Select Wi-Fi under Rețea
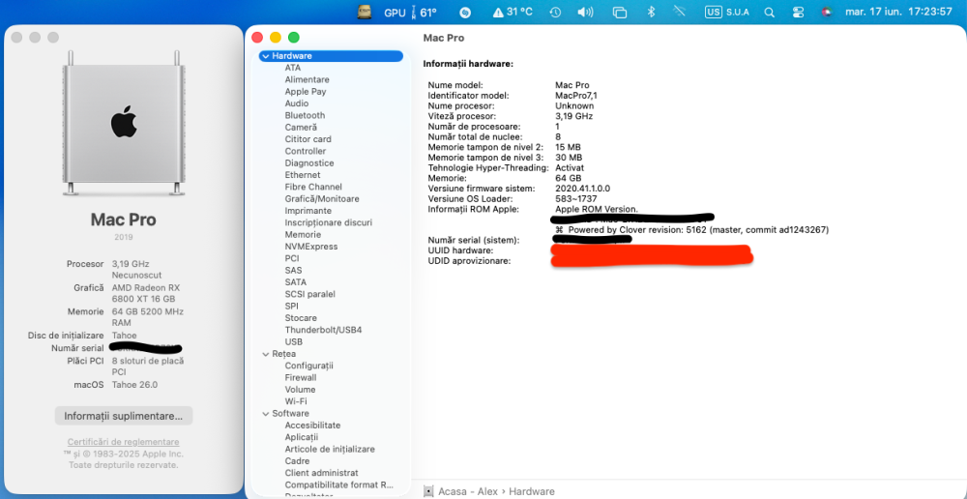Image resolution: width=967 pixels, height=499 pixels. click(x=296, y=401)
